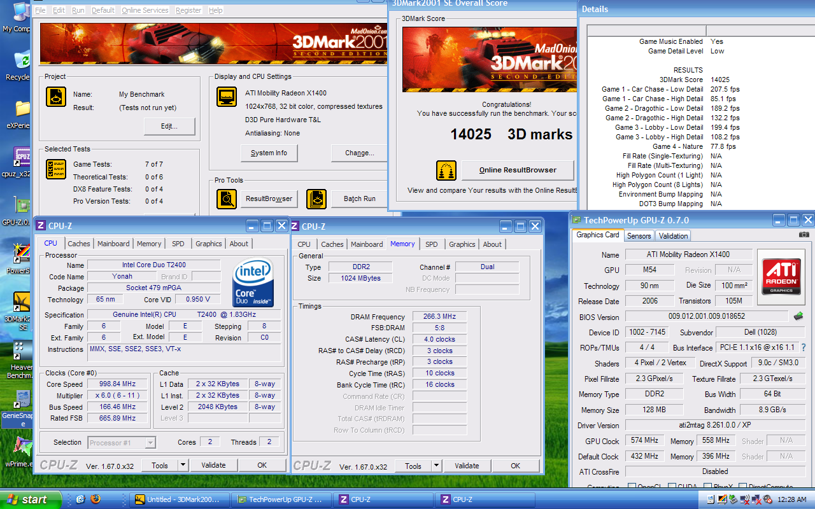
Task: Open Tools dropdown arrow in CPU-Z CPU window
Action: click(183, 465)
